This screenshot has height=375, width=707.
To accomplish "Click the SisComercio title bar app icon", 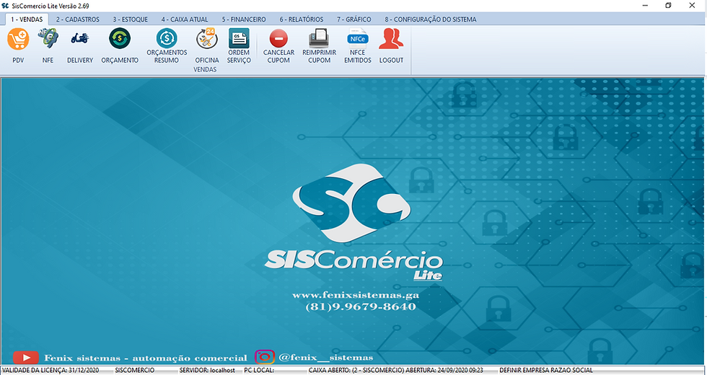I will point(6,6).
